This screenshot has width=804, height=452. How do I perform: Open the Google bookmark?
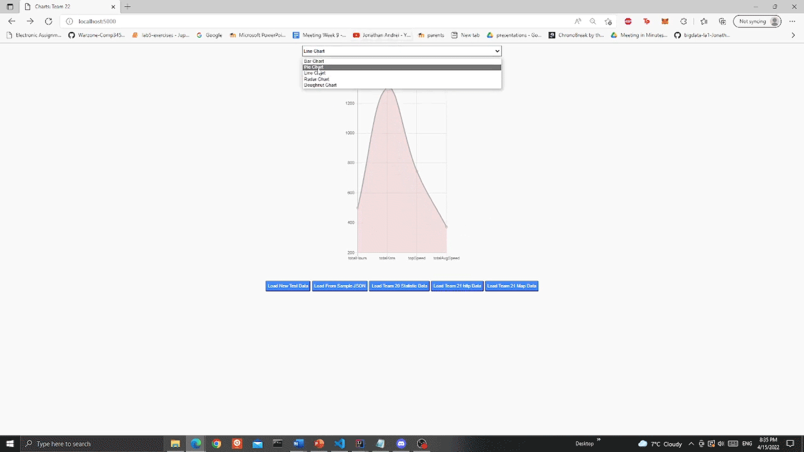[x=209, y=35]
